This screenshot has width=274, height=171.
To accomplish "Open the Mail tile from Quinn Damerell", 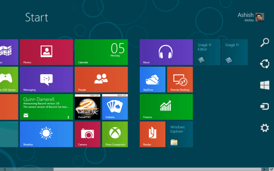I will [x=46, y=107].
